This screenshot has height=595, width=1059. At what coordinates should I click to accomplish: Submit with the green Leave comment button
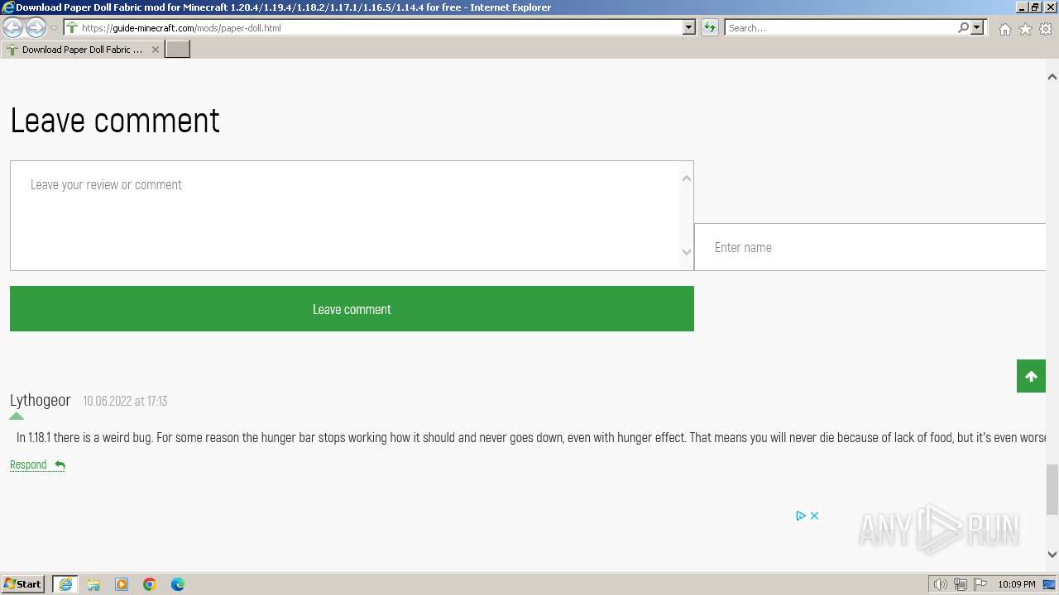tap(352, 309)
